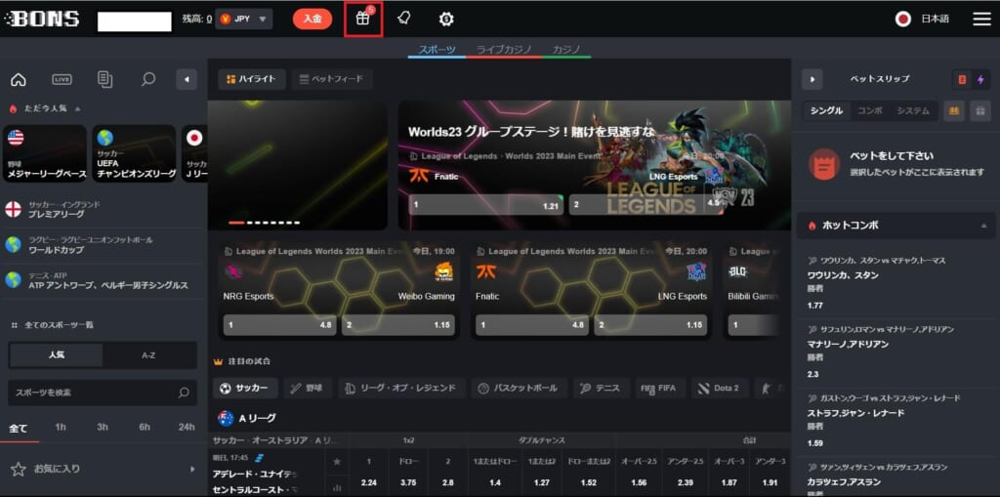Select the 野球 sport chip
The width and height of the screenshot is (1000, 497).
[x=308, y=388]
